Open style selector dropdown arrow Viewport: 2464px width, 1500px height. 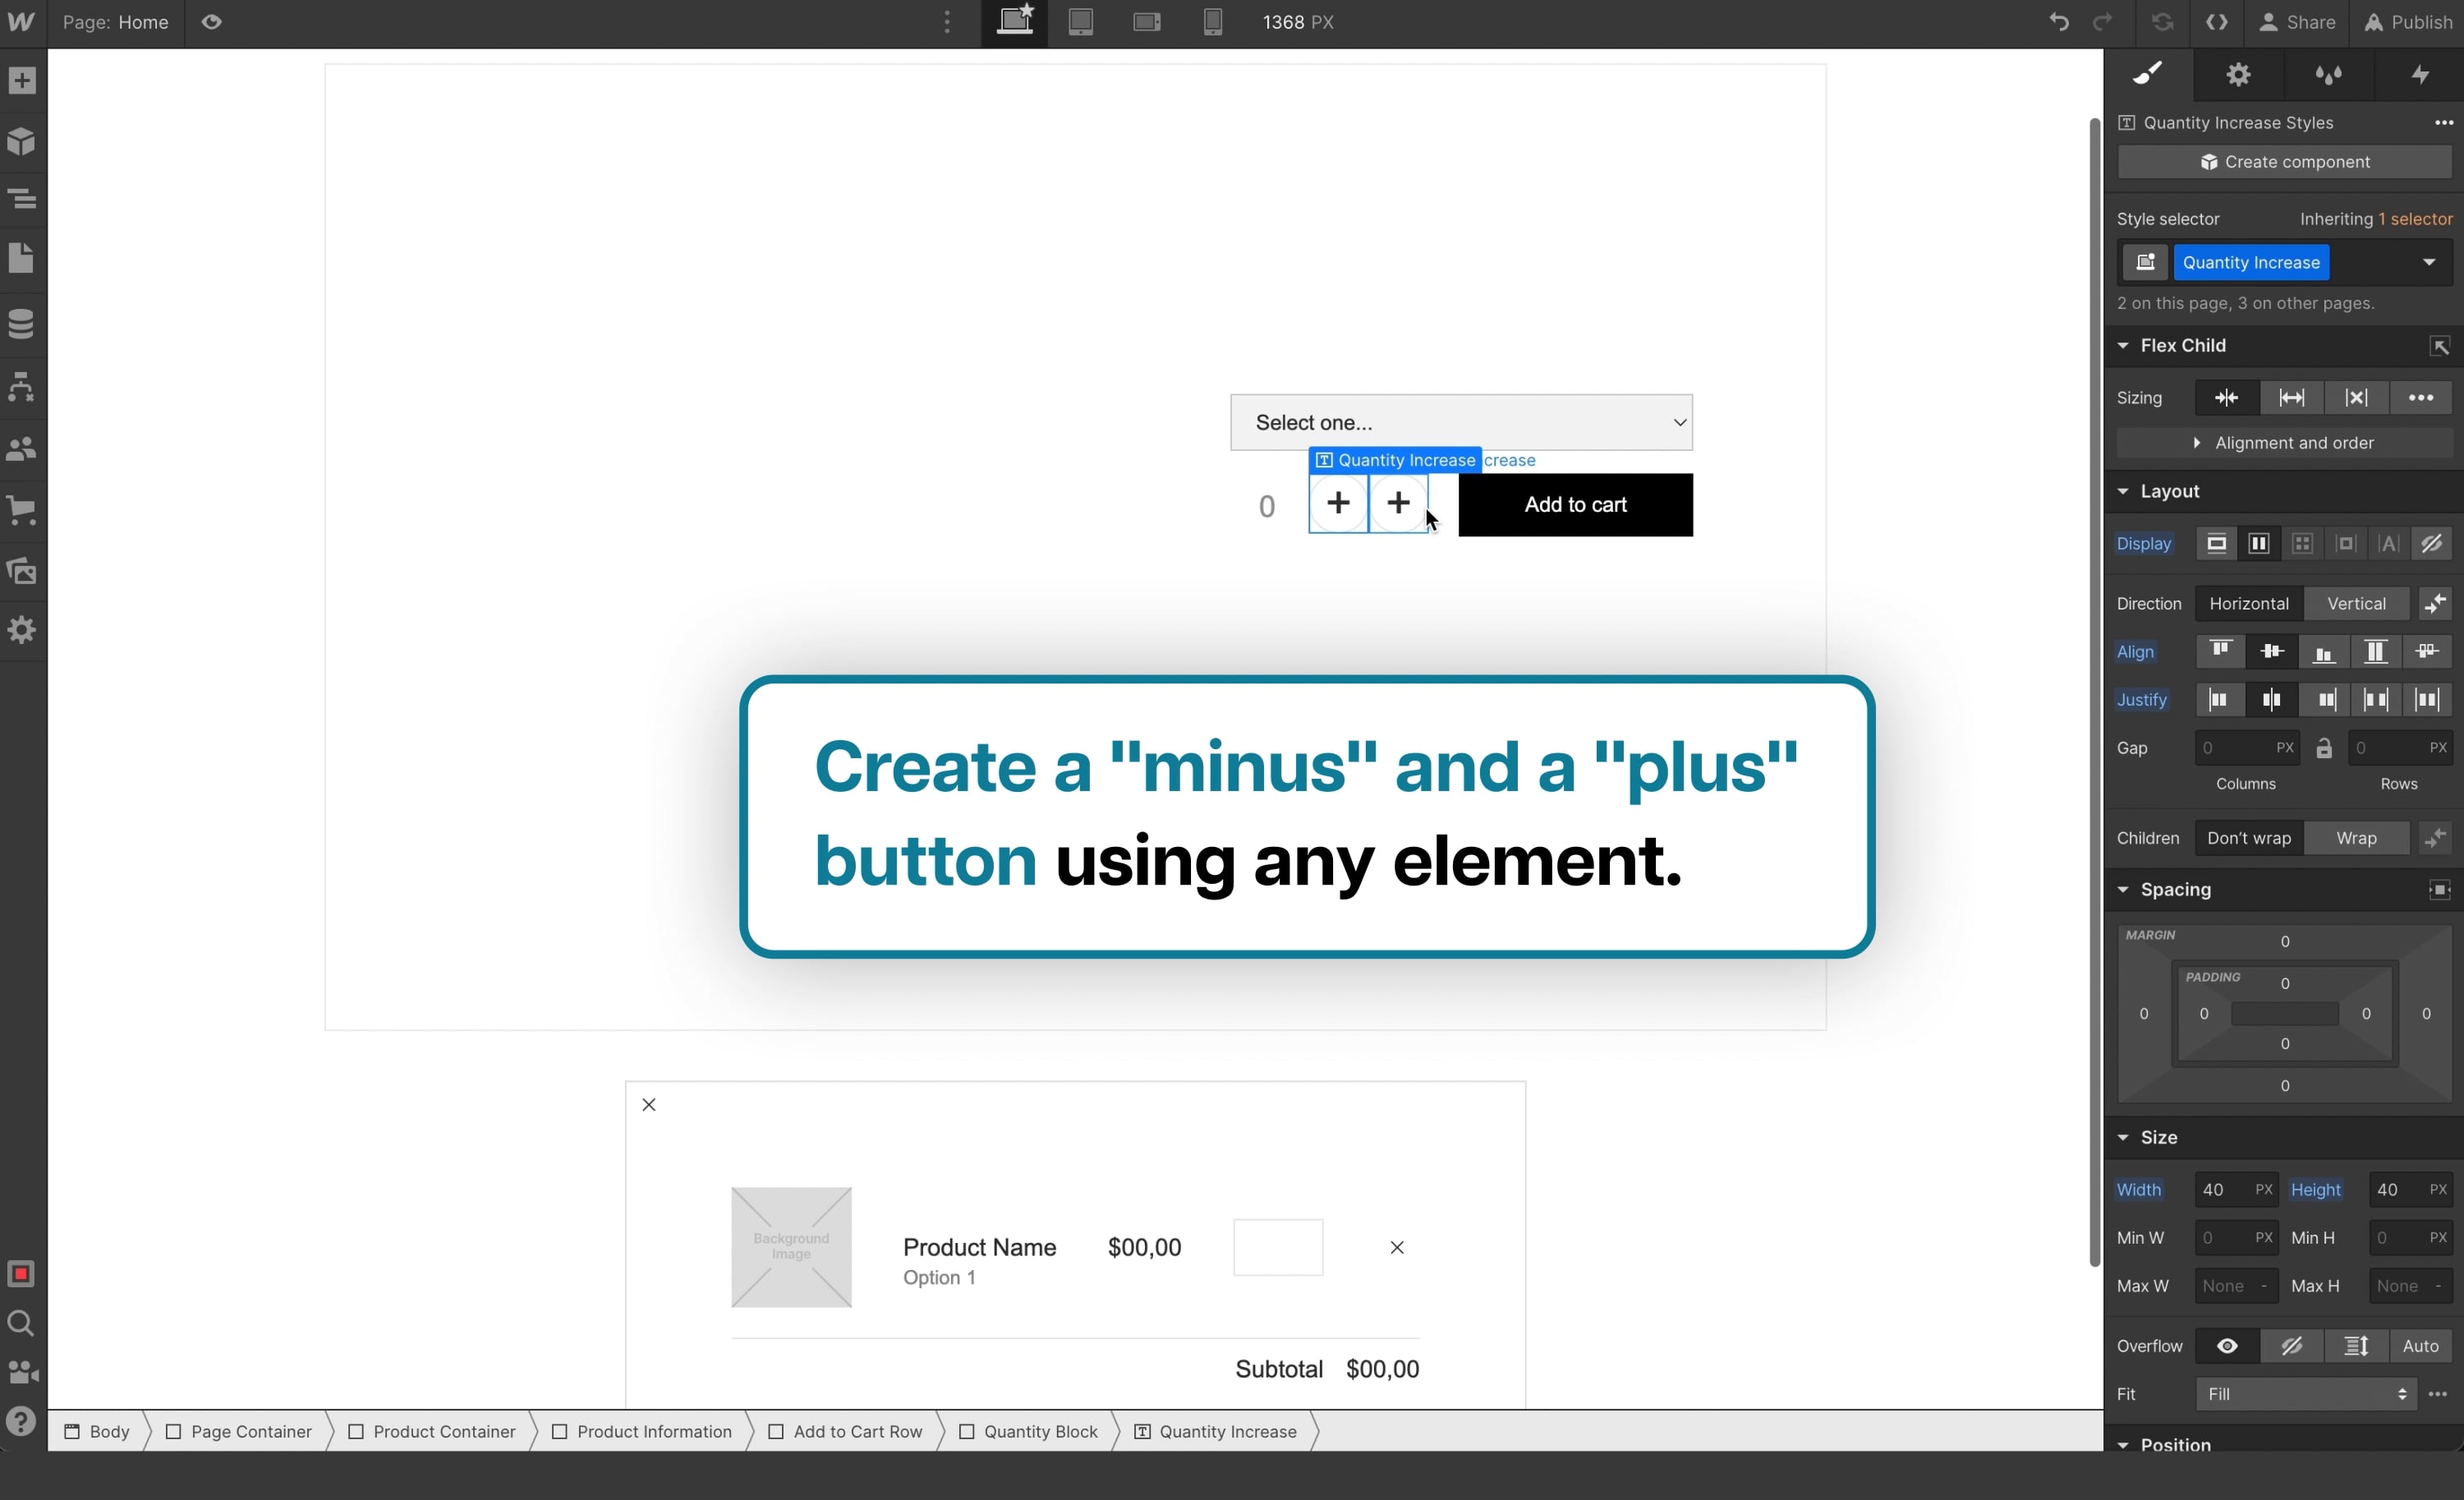(x=2429, y=262)
